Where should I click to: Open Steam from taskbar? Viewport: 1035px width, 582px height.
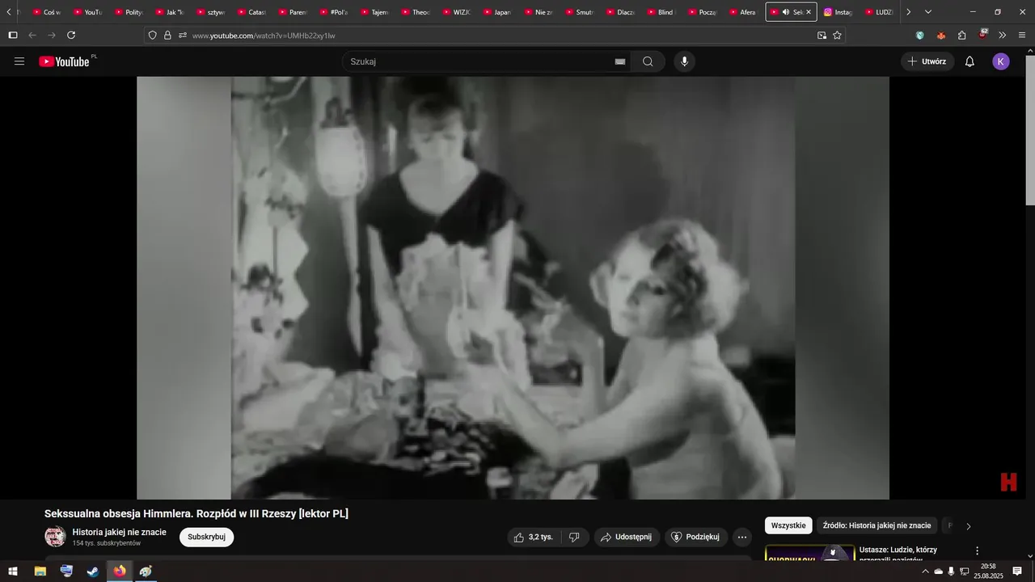[x=93, y=571]
